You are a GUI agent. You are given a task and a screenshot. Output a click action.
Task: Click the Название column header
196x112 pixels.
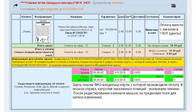(76, 17)
